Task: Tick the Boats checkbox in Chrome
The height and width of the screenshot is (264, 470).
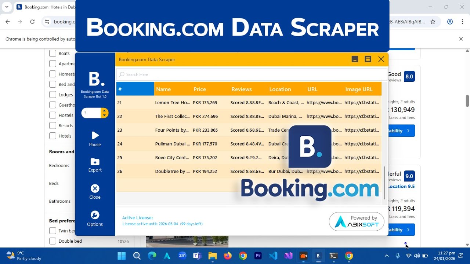Action: (53, 53)
